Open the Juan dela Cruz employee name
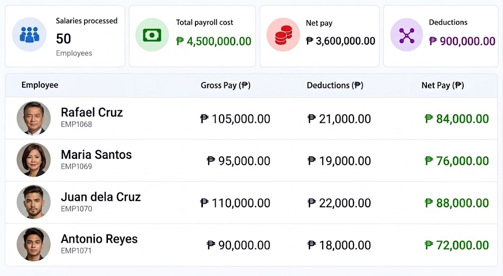Viewport: 503px width, 276px height. pos(101,197)
